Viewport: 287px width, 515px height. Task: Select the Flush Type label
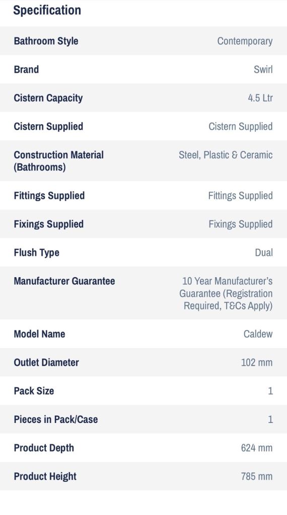(36, 252)
